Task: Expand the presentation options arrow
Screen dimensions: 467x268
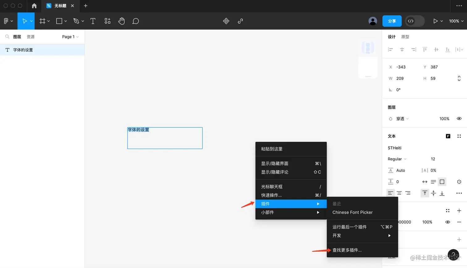Action: pos(442,21)
